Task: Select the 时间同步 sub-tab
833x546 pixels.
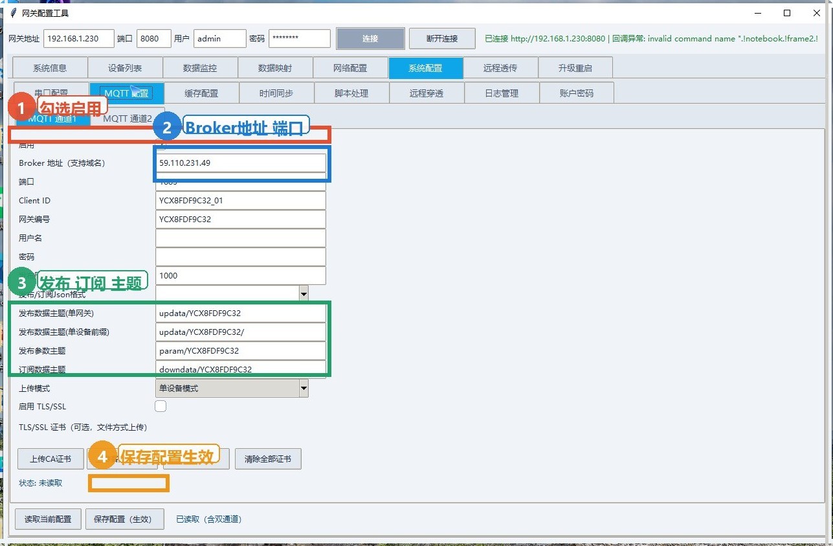Action: (276, 93)
